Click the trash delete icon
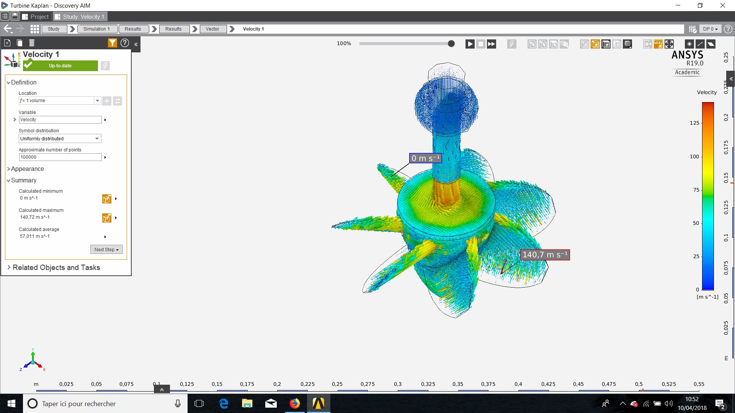 pyautogui.click(x=32, y=43)
